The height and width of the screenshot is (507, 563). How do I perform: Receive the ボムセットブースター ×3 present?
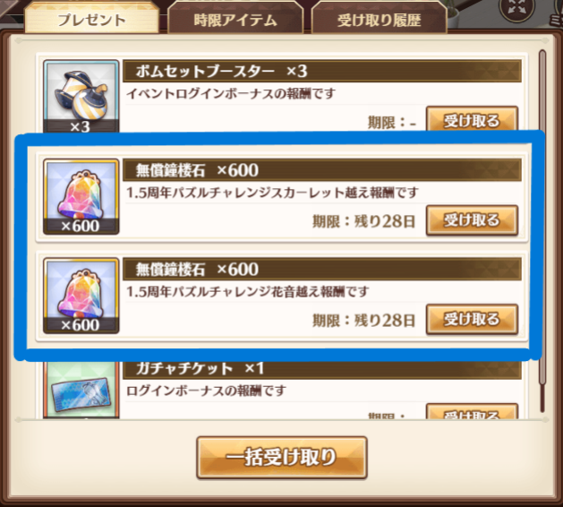coord(472,119)
